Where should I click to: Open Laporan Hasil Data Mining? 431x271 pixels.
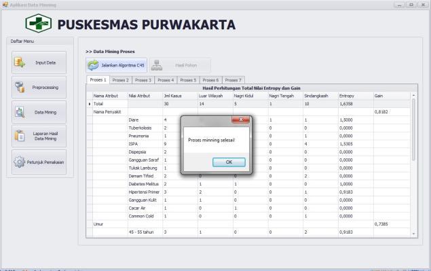click(39, 136)
